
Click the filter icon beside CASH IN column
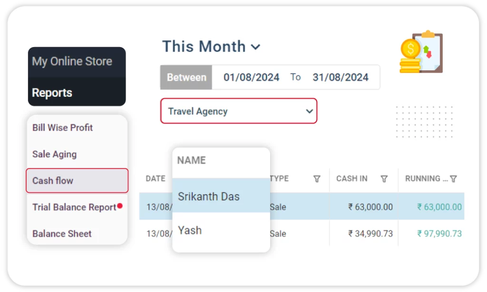coord(384,179)
